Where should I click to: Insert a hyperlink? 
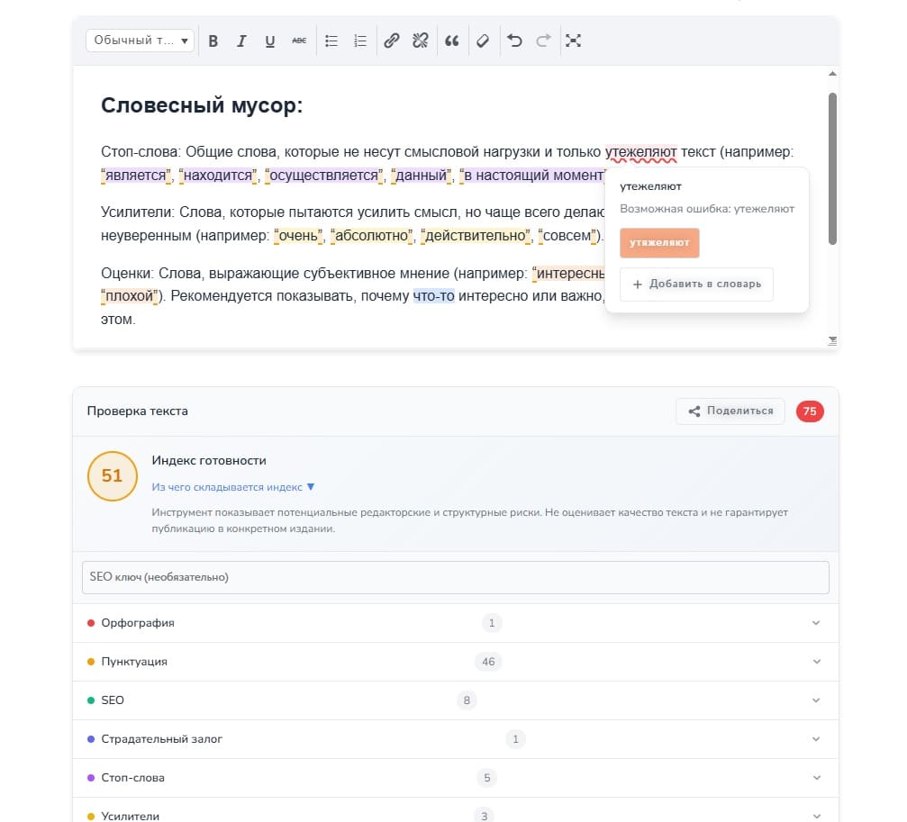(391, 41)
